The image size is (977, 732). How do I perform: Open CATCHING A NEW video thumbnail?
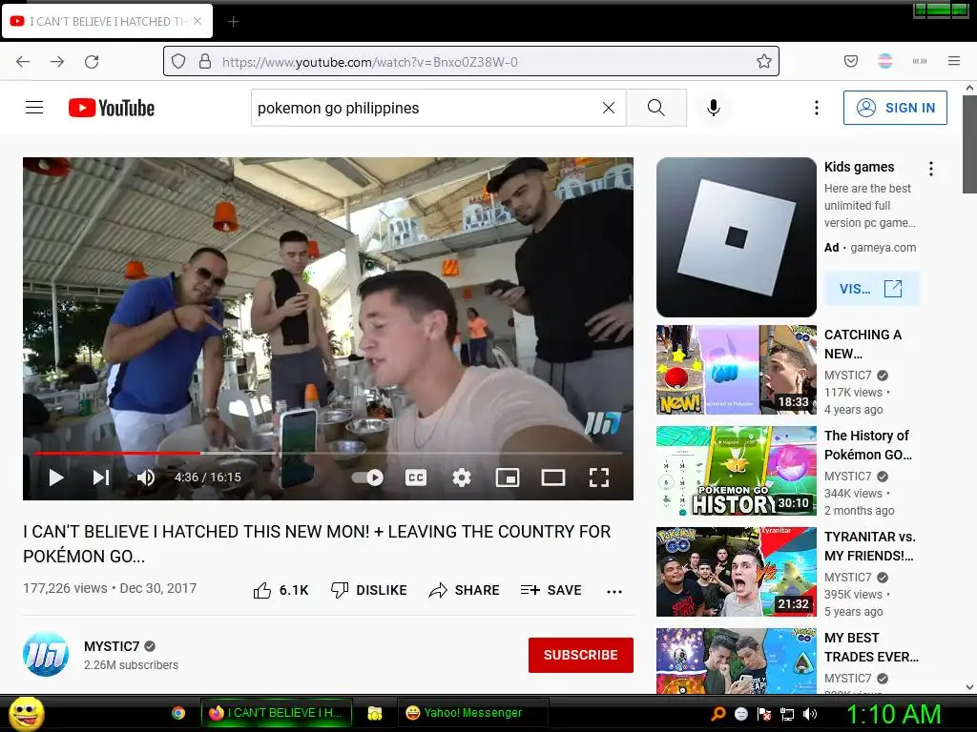tap(736, 370)
